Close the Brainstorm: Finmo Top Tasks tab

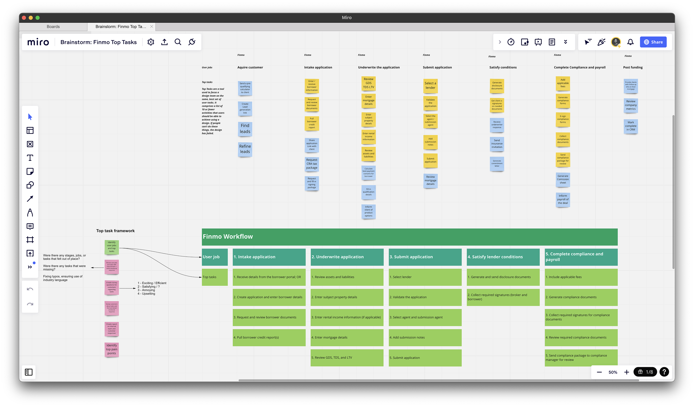[x=152, y=27]
